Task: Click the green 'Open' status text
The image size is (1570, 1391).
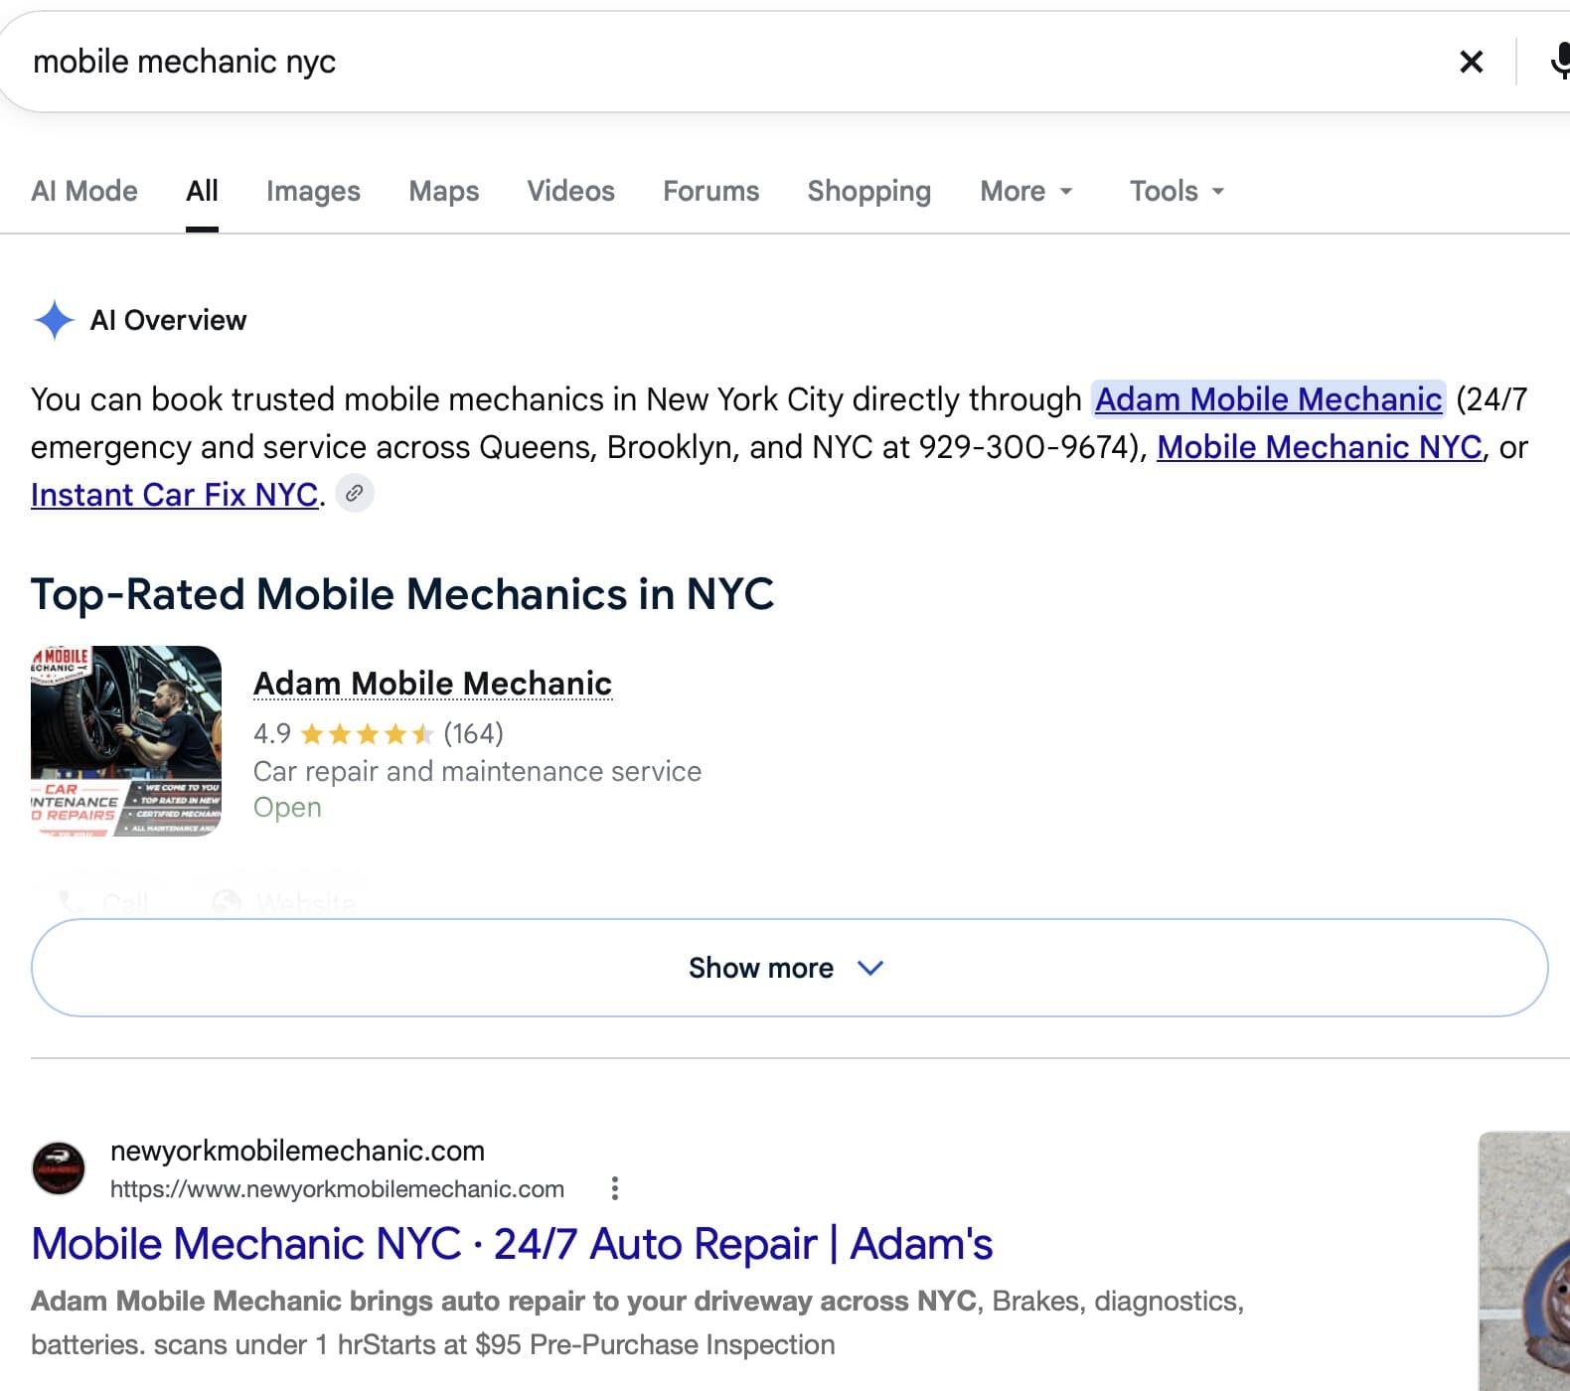Action: (287, 807)
